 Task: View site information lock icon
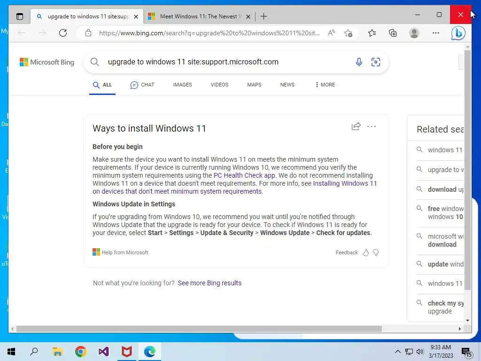click(88, 33)
